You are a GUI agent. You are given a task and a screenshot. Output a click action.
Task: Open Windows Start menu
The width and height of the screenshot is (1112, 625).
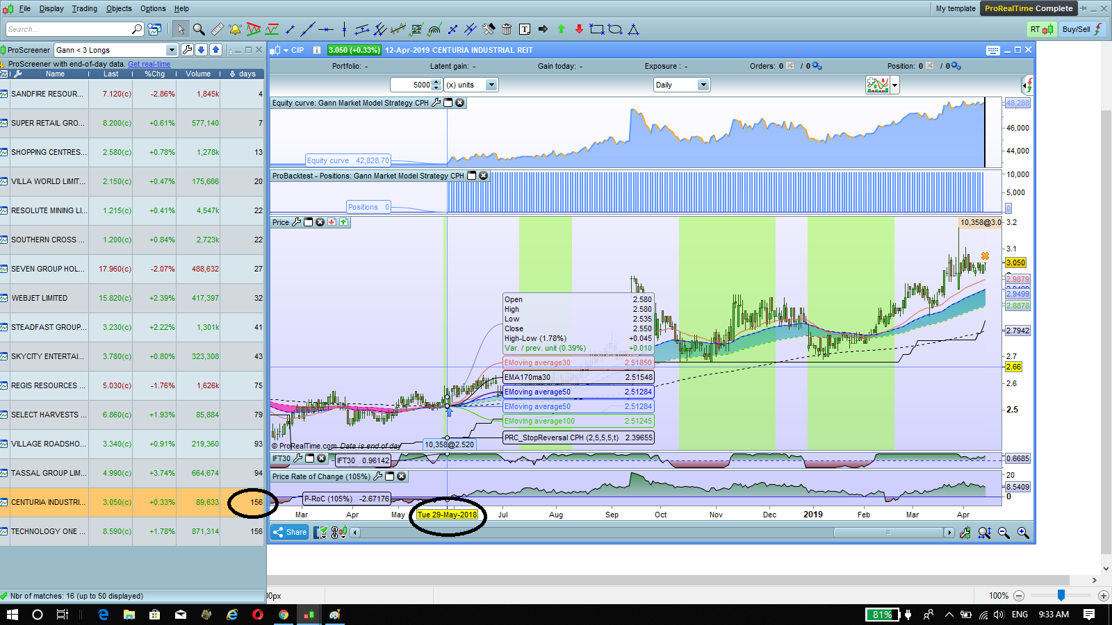(x=13, y=615)
